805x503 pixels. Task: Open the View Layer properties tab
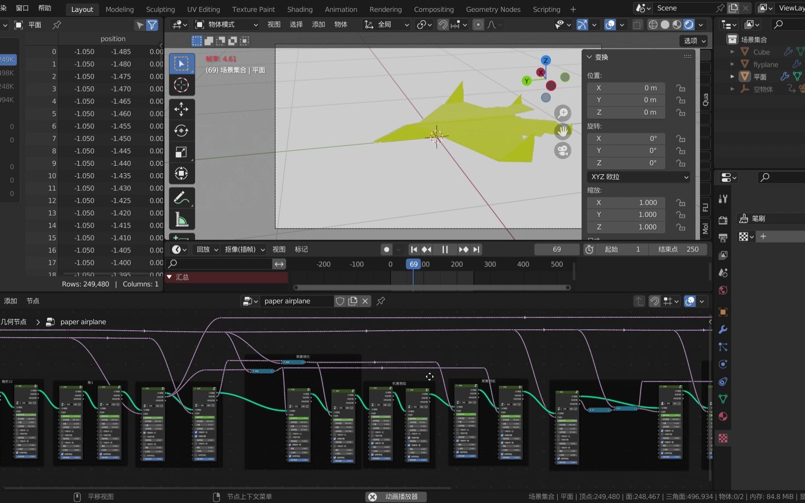(723, 255)
